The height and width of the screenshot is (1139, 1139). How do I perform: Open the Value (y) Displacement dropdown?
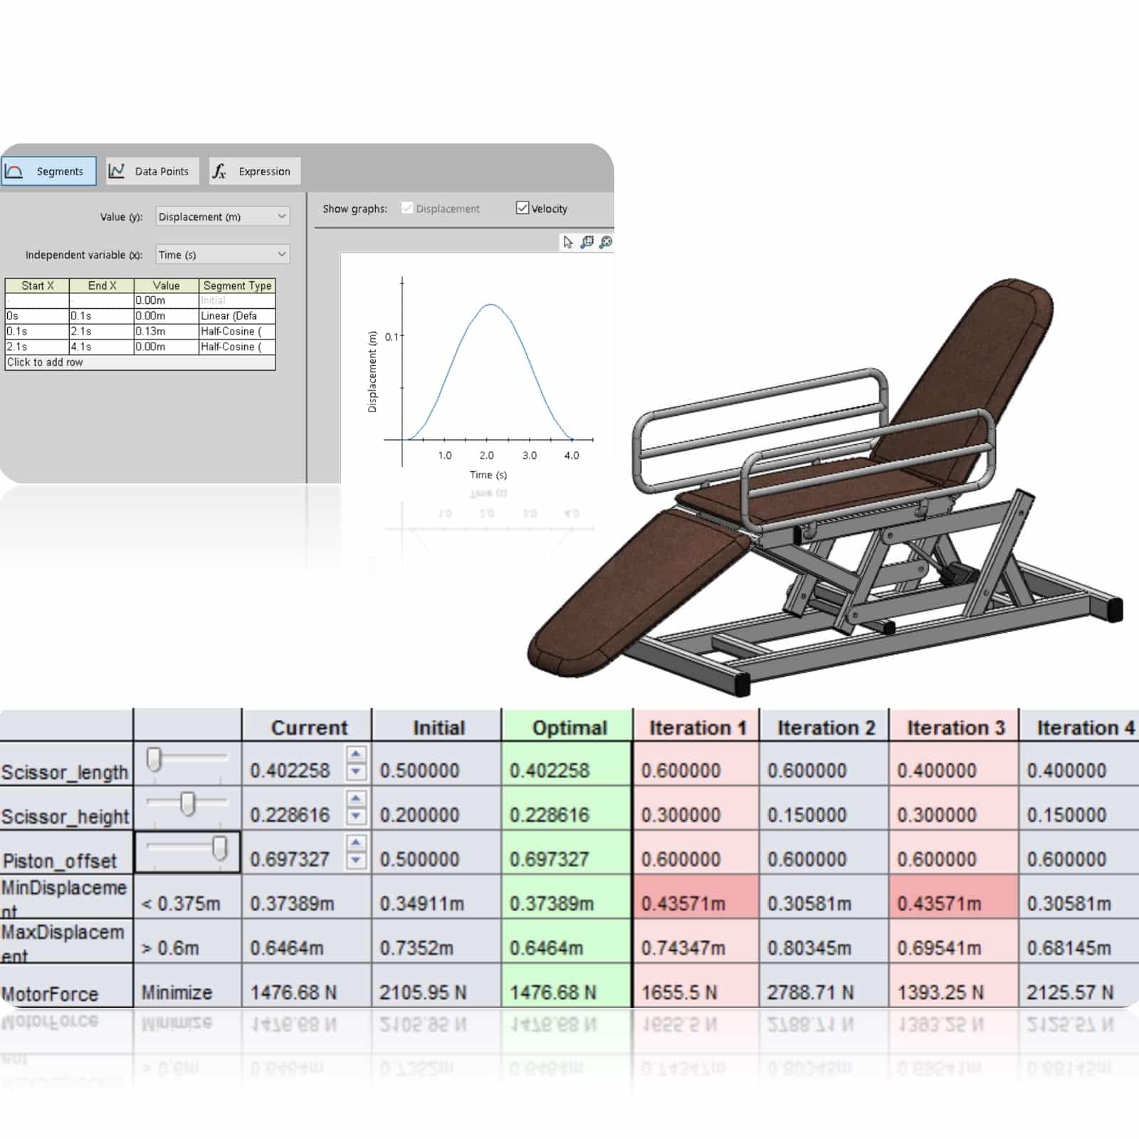tap(222, 216)
